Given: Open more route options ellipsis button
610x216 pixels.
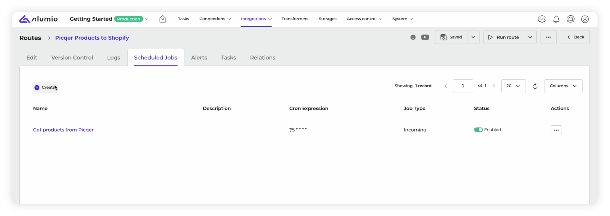Looking at the screenshot, I should [548, 37].
